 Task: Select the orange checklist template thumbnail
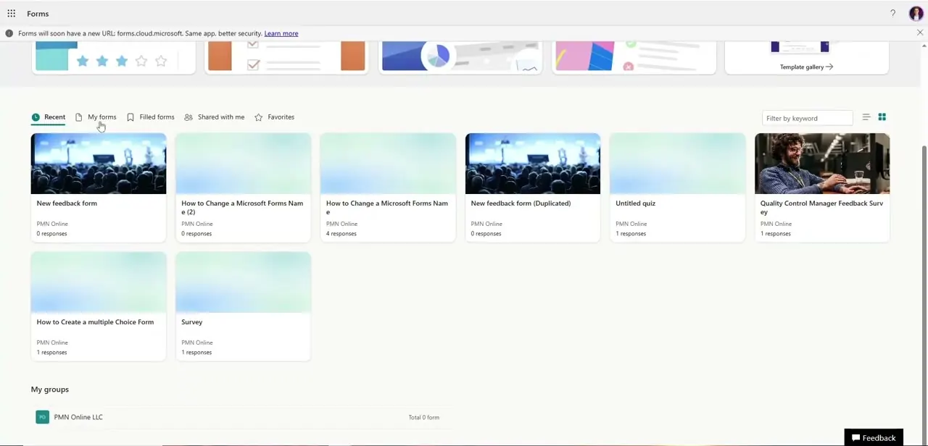286,57
